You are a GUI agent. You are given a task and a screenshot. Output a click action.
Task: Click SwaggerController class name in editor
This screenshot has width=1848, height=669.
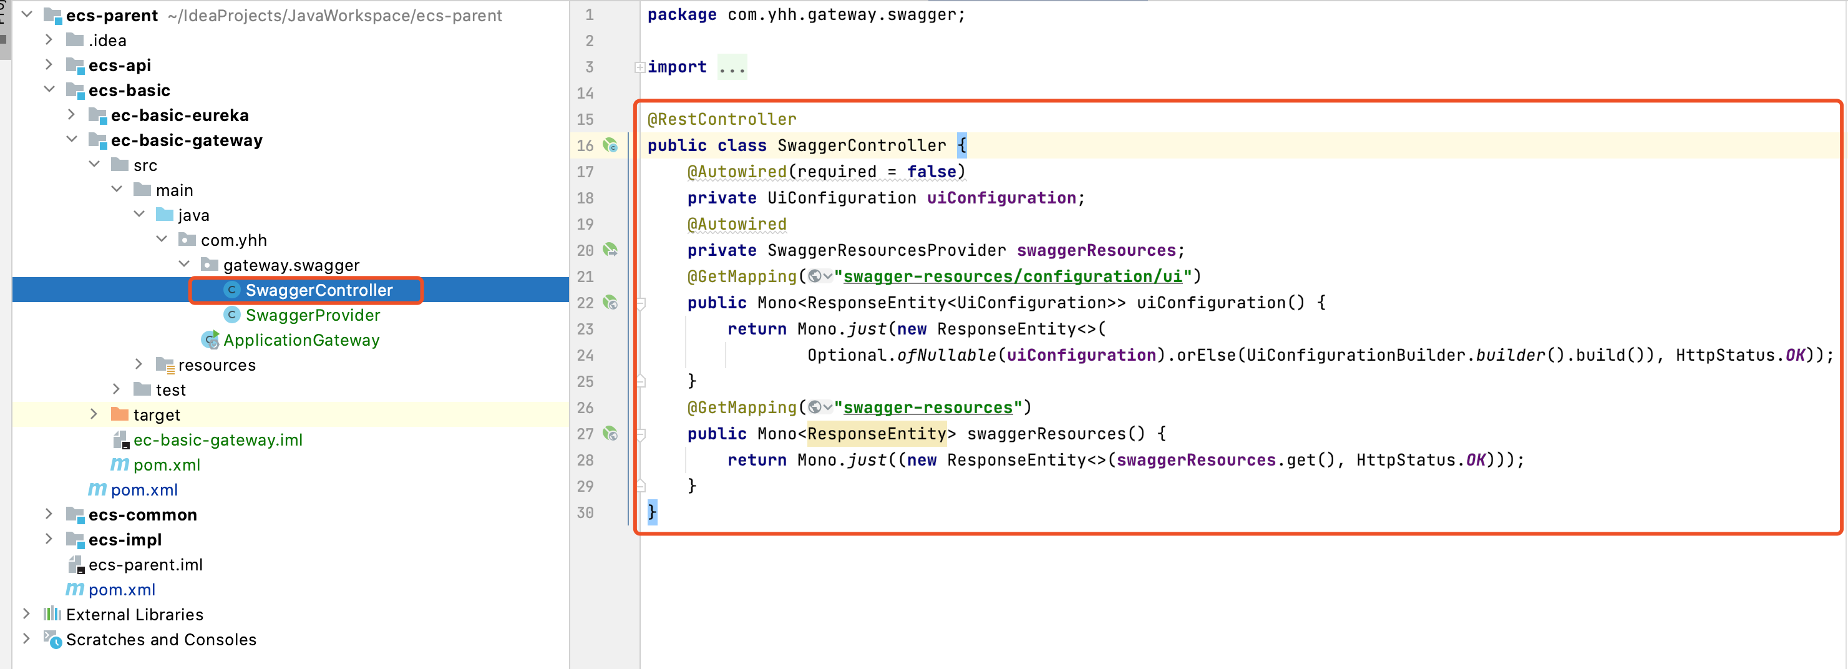pyautogui.click(x=862, y=145)
